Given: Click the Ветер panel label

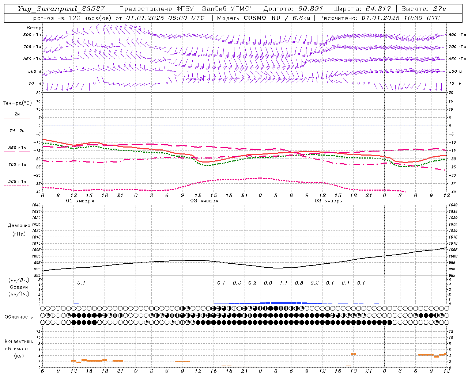Looking at the screenshot, I should click(x=34, y=28).
